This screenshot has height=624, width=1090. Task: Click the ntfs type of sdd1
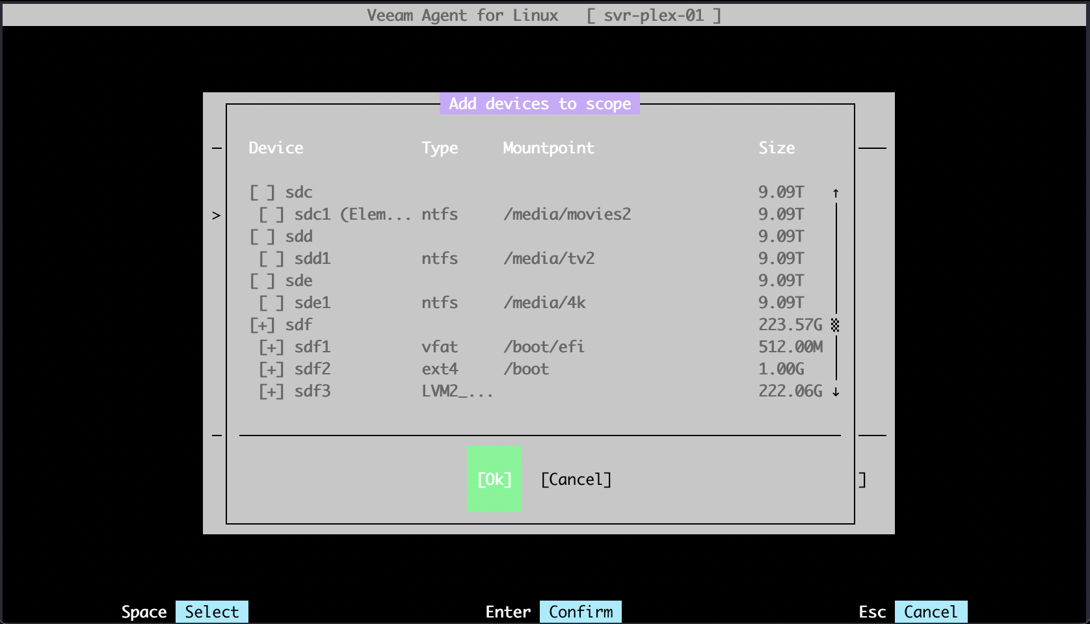pyautogui.click(x=440, y=259)
